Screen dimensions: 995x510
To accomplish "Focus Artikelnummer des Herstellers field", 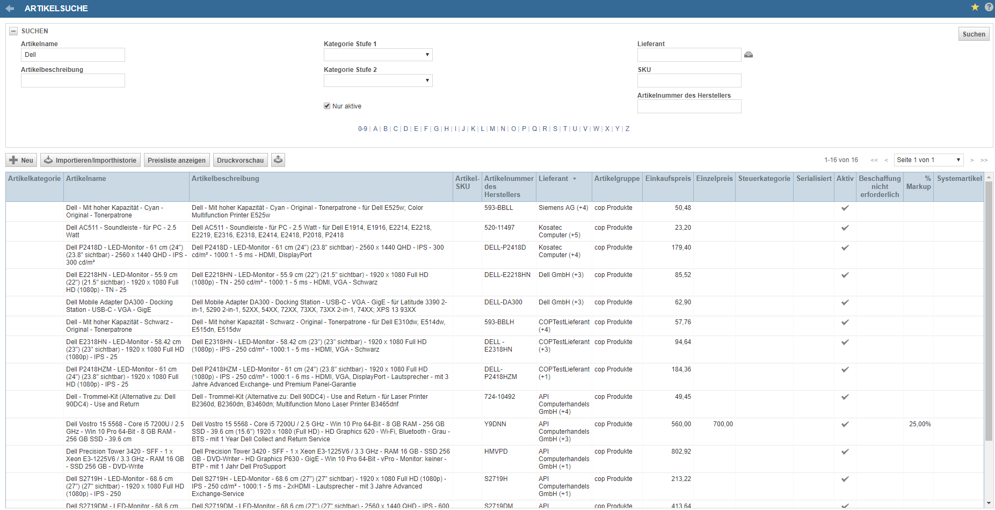I will [689, 106].
